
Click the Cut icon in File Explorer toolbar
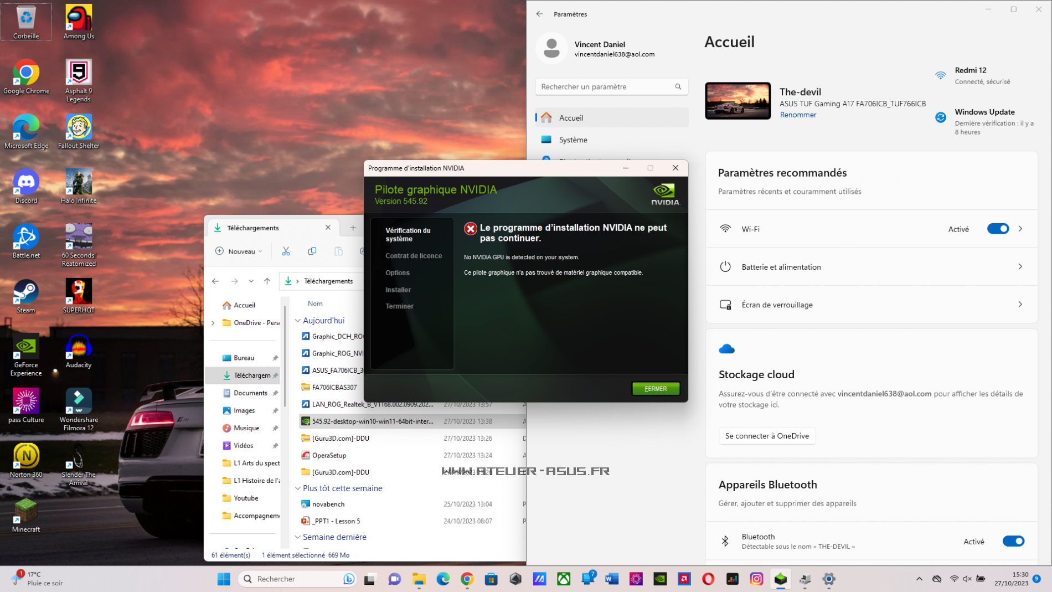pyautogui.click(x=286, y=251)
